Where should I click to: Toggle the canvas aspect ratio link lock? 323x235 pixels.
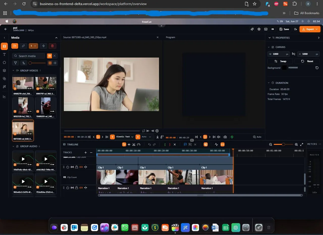coord(293,54)
